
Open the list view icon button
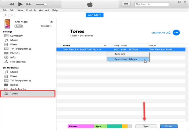coord(126,4)
